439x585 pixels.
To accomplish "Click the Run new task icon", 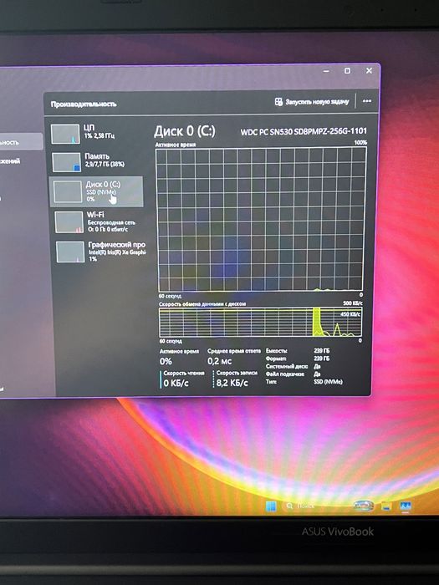I will pos(278,102).
